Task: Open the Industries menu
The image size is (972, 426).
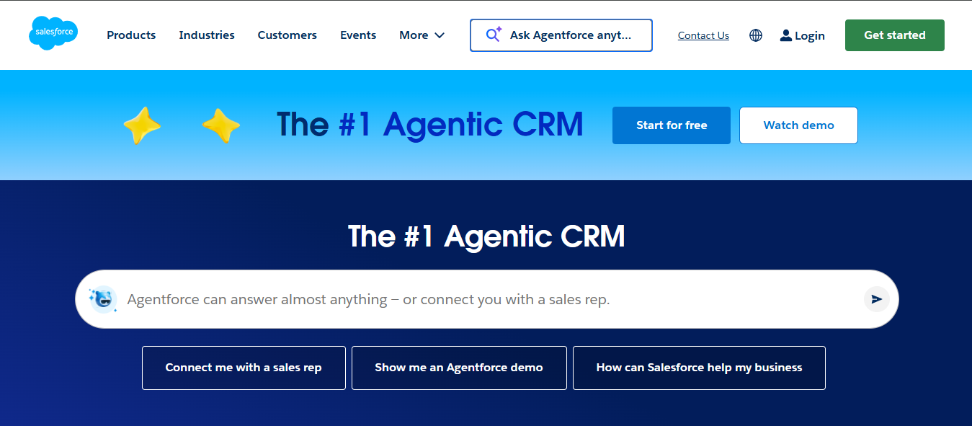Action: (207, 35)
